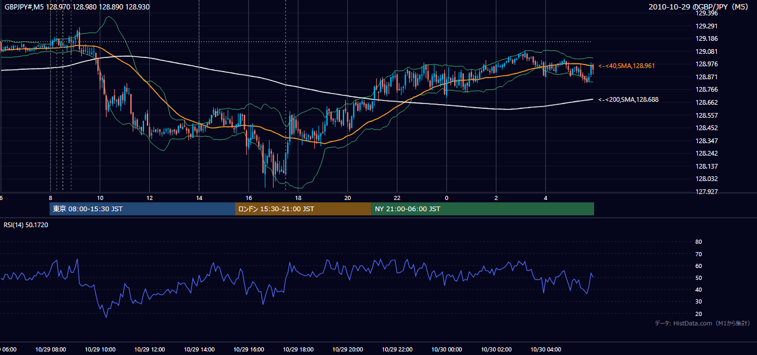Click price axis label 128.032

click(x=706, y=179)
